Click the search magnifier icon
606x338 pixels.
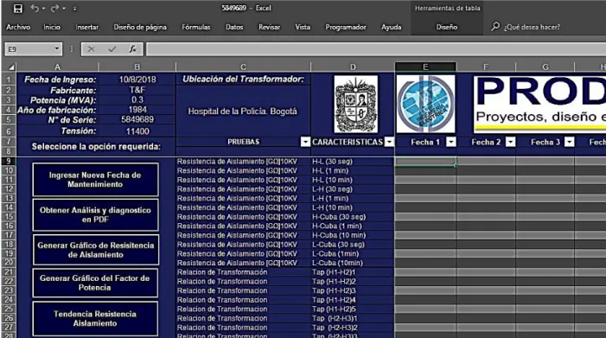(x=495, y=26)
